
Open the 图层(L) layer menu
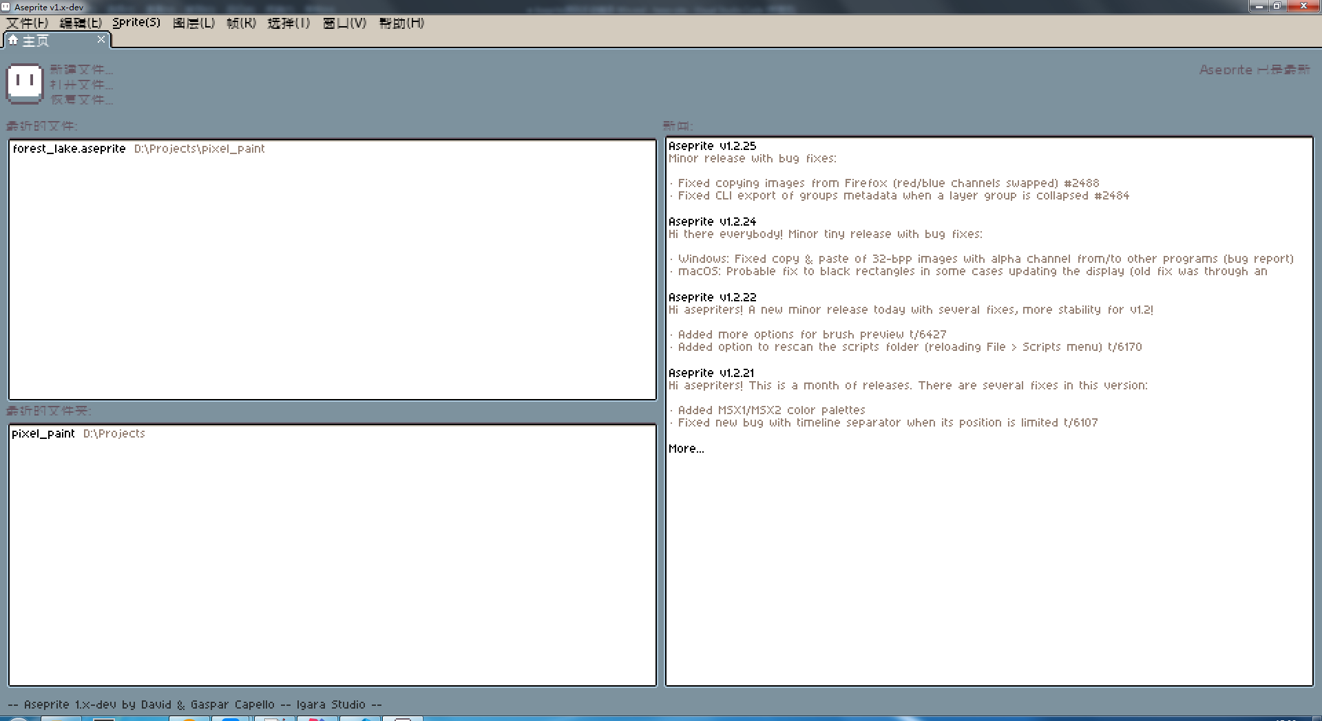193,23
